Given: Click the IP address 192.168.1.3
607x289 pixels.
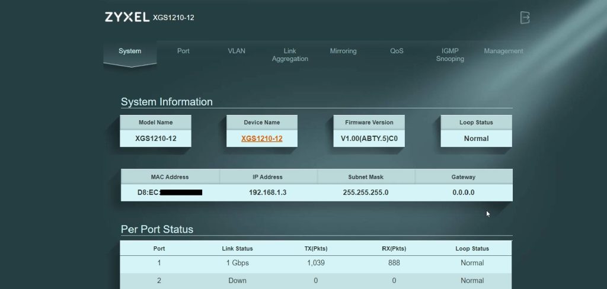Looking at the screenshot, I should pos(267,192).
